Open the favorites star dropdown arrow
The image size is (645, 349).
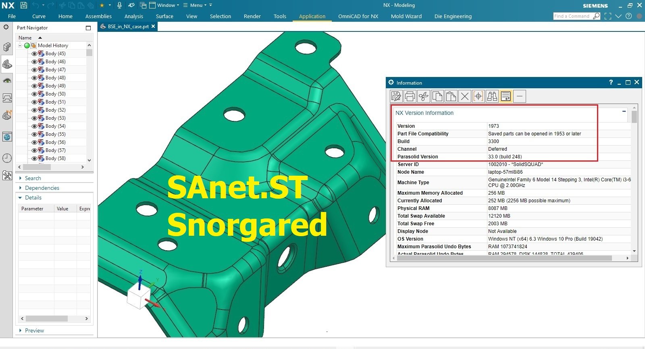[x=110, y=5]
